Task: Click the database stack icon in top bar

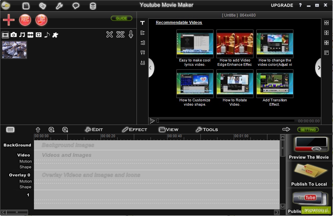Action: pyautogui.click(x=93, y=6)
